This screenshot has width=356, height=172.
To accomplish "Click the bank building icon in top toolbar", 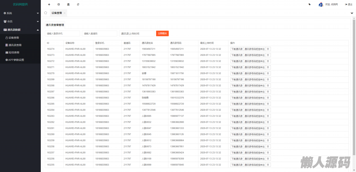I will tap(68, 4).
